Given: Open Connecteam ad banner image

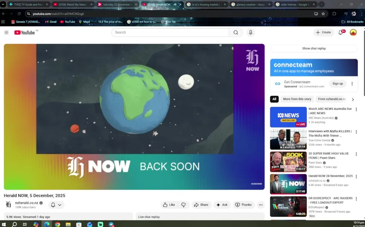Looking at the screenshot, I should click(314, 67).
